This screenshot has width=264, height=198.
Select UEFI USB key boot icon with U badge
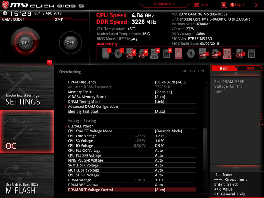click(x=155, y=54)
